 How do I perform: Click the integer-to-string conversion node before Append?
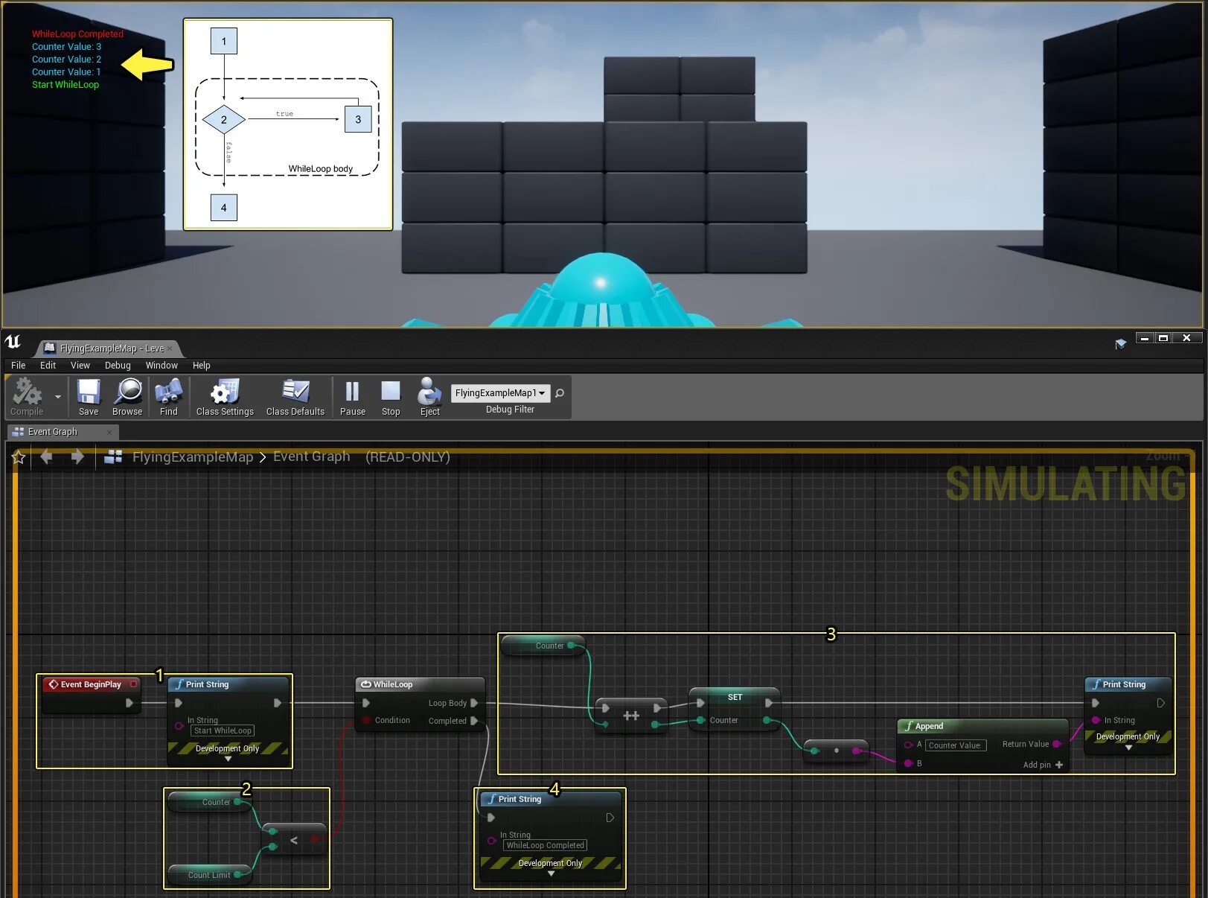point(837,751)
